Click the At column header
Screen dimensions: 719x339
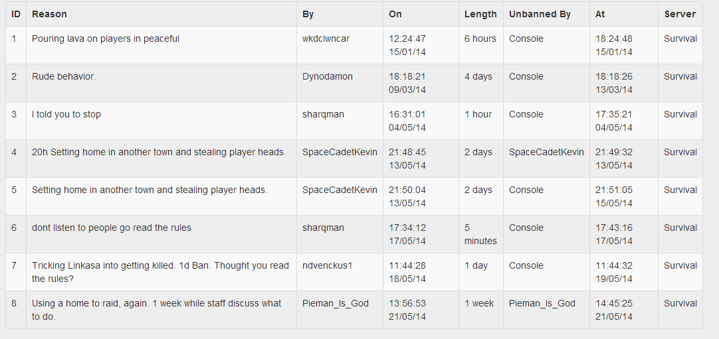[x=600, y=14]
